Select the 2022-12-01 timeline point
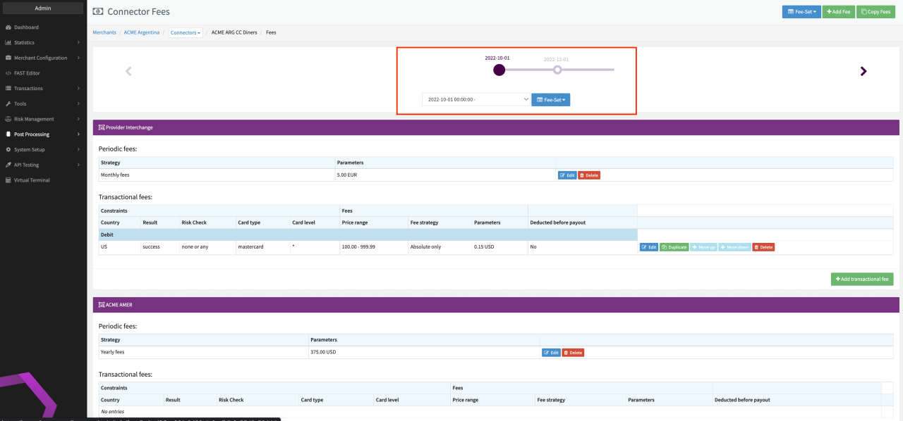This screenshot has height=421, width=903. [x=557, y=70]
